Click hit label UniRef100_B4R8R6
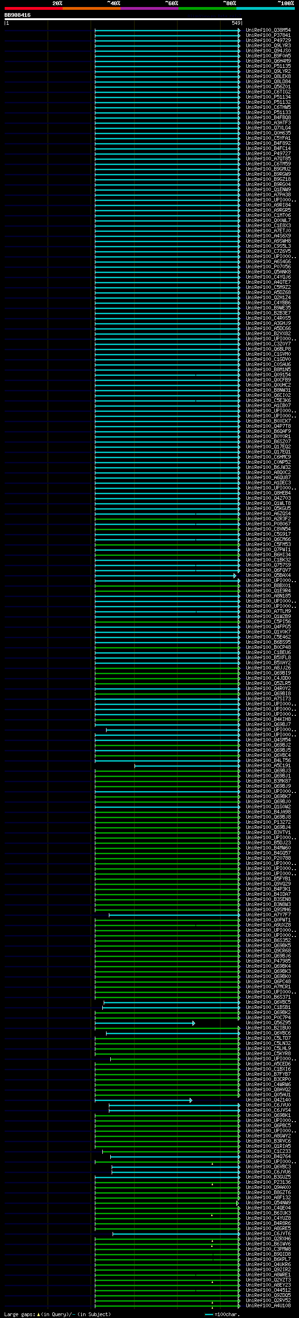 pyautogui.click(x=268, y=1224)
